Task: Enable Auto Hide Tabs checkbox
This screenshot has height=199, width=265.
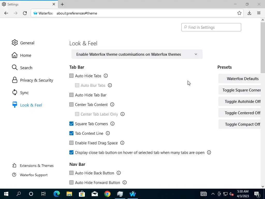Action: (71, 76)
